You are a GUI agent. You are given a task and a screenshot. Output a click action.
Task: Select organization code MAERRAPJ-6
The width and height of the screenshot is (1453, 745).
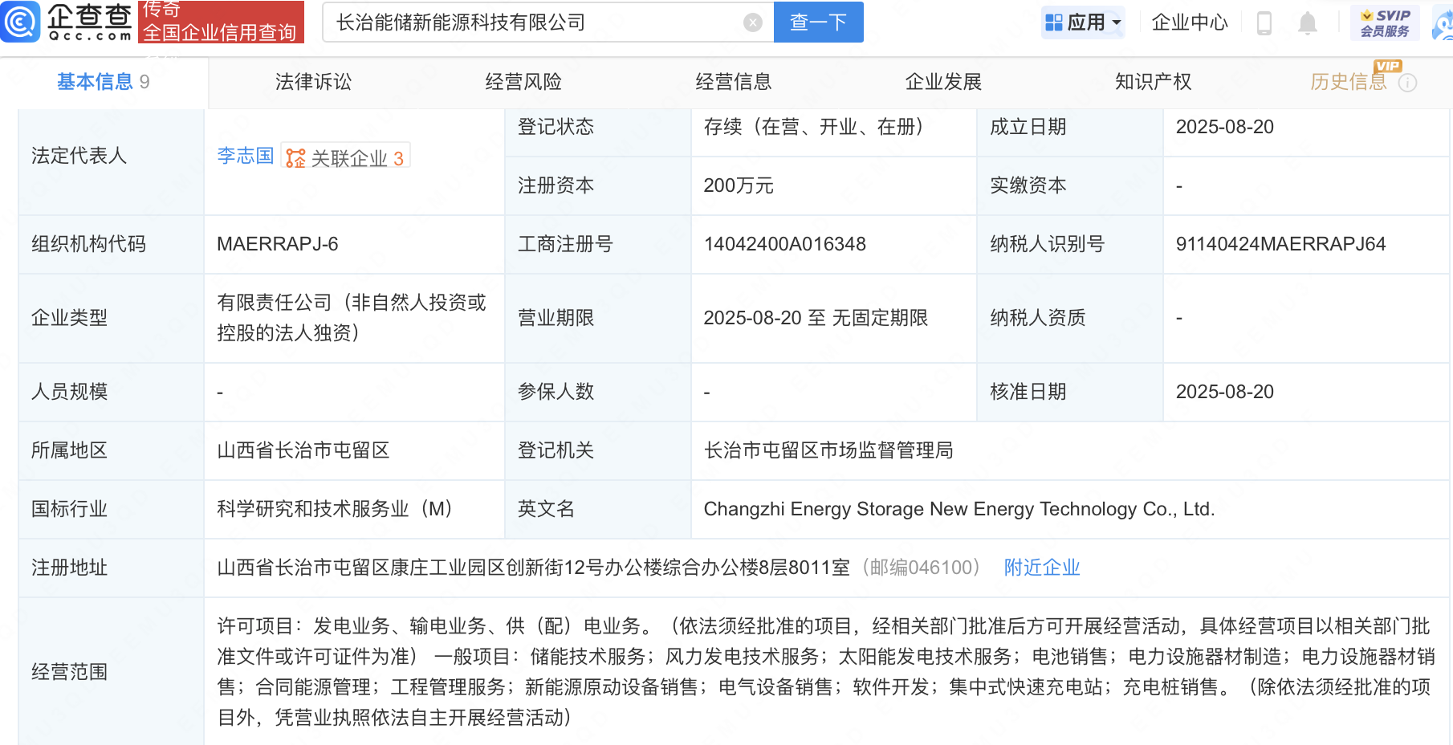(x=277, y=244)
